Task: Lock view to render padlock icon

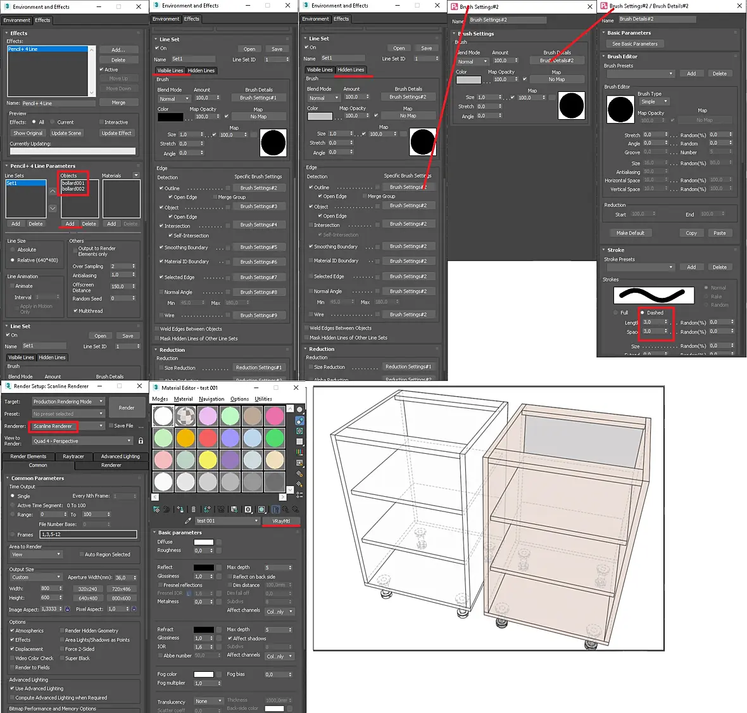Action: tap(141, 440)
